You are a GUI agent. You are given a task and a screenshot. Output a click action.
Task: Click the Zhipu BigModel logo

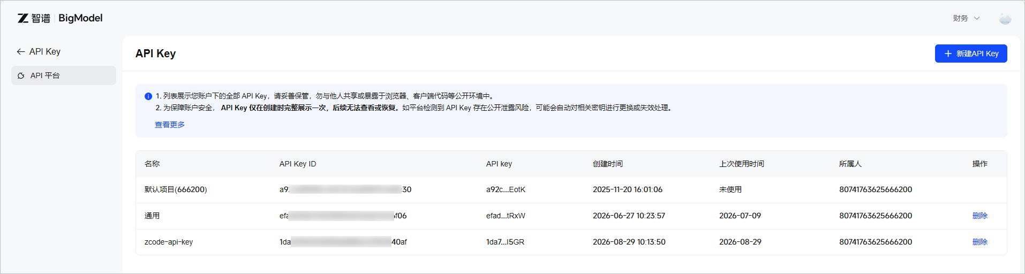[x=60, y=18]
